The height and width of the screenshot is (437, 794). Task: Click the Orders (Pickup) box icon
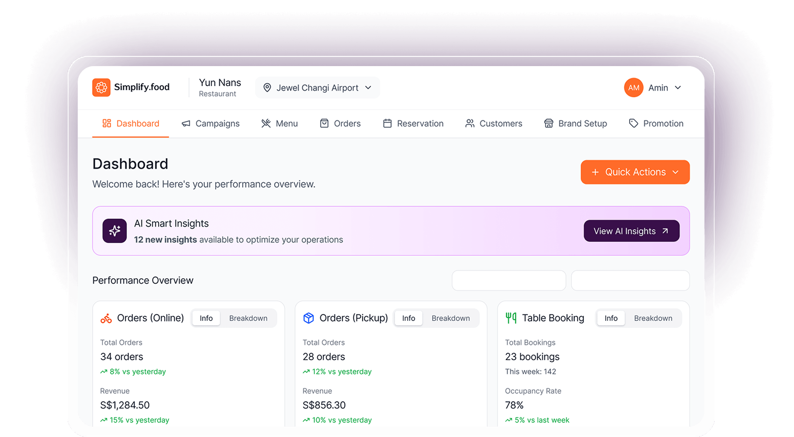pyautogui.click(x=309, y=318)
